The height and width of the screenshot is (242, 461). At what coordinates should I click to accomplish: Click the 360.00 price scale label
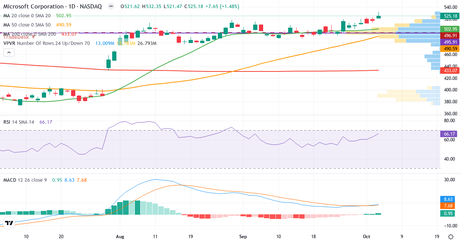450,114
